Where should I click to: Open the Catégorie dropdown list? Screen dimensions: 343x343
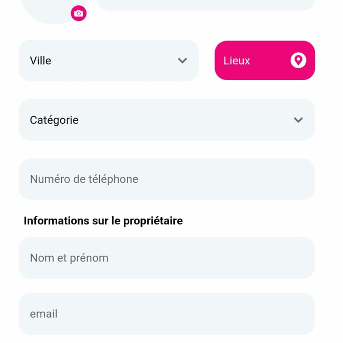tap(167, 120)
